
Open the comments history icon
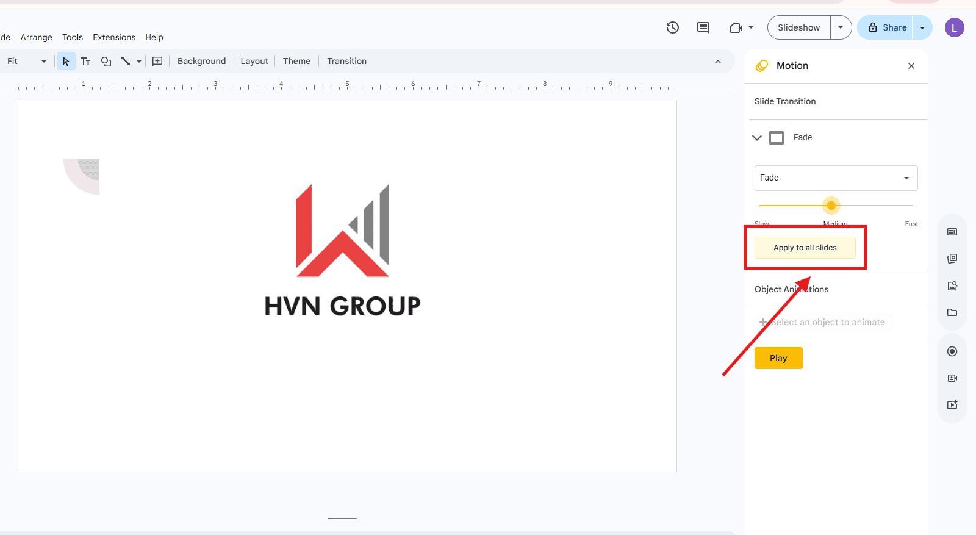coord(703,27)
